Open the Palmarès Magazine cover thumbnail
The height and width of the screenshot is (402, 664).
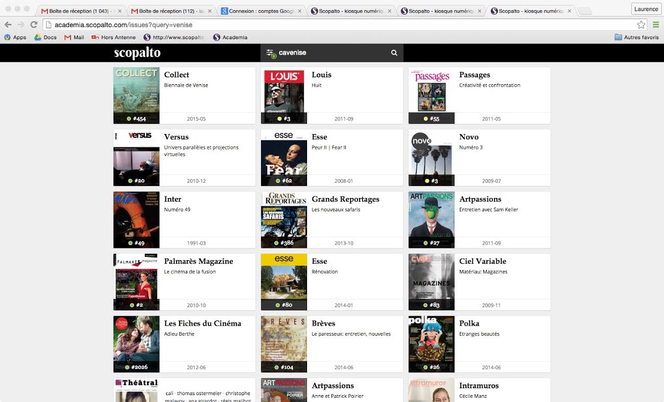[x=136, y=282]
